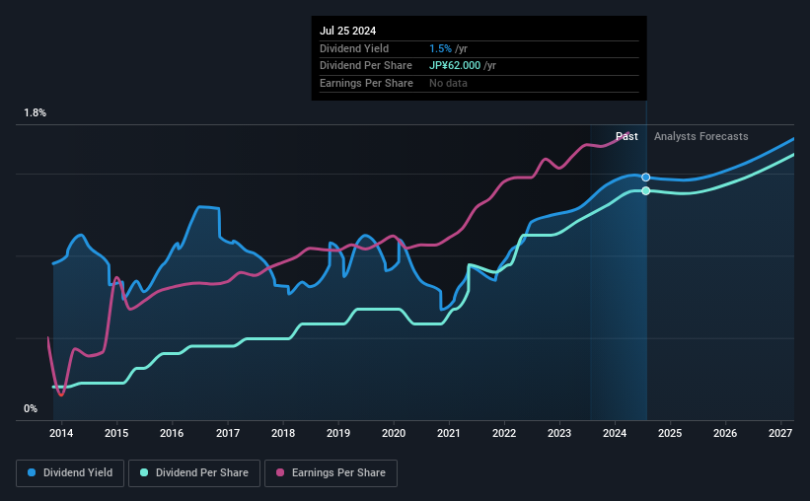This screenshot has height=501, width=810.
Task: Click the 2023 x-axis year label
Action: pos(559,433)
